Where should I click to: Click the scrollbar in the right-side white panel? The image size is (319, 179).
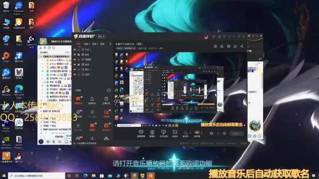click(262, 80)
